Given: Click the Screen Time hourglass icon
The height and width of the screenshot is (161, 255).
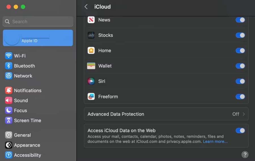Looking at the screenshot, I should [x=8, y=120].
